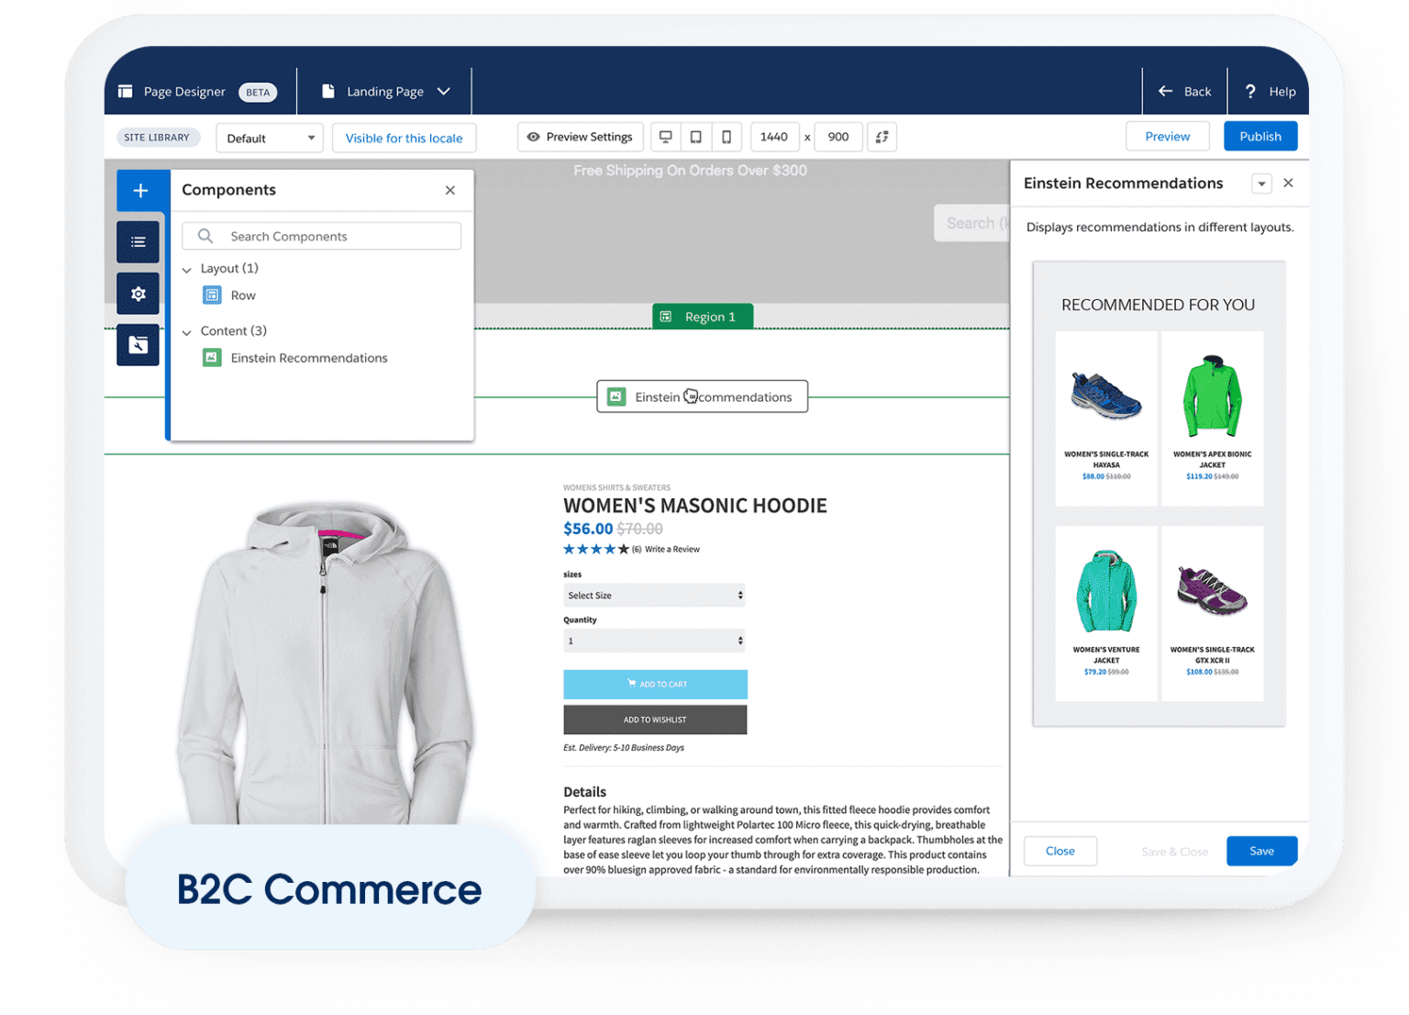1409x1015 pixels.
Task: Collapse the Layout (1) section
Action: coord(187,269)
